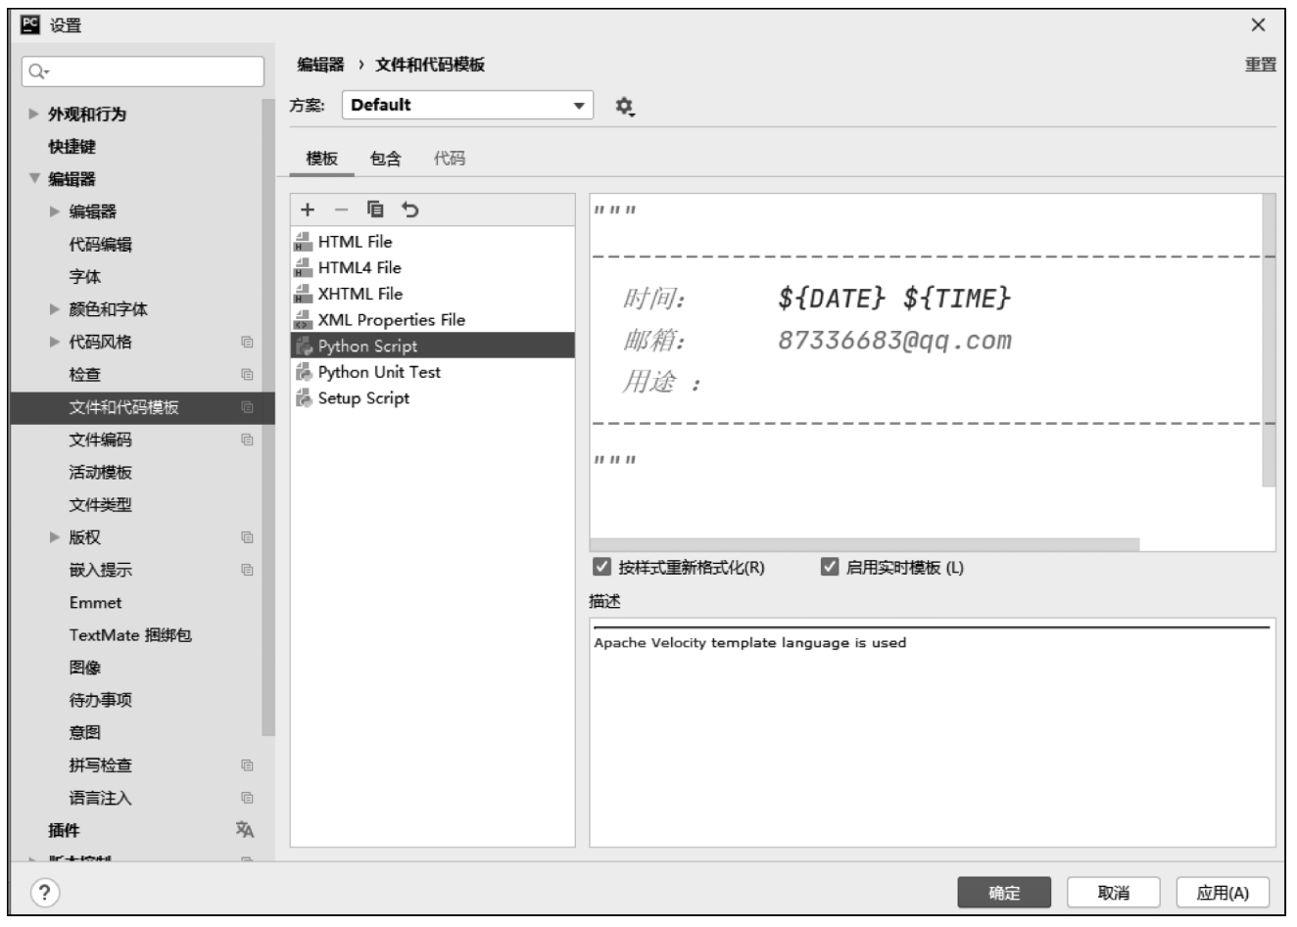1297x927 pixels.
Task: Click the Python Unit Test icon
Action: tap(303, 372)
